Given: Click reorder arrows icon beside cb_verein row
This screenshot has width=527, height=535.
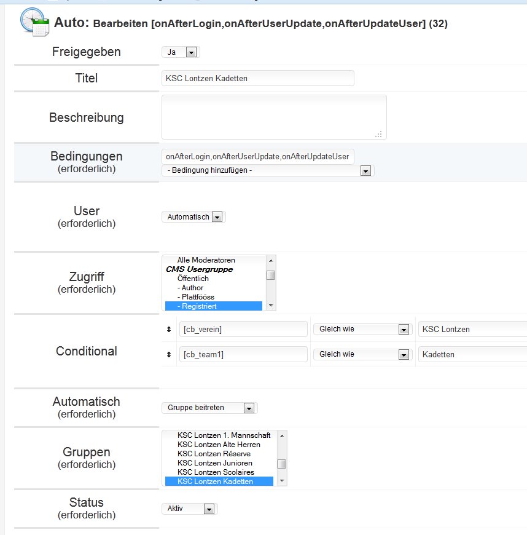Looking at the screenshot, I should 169,329.
